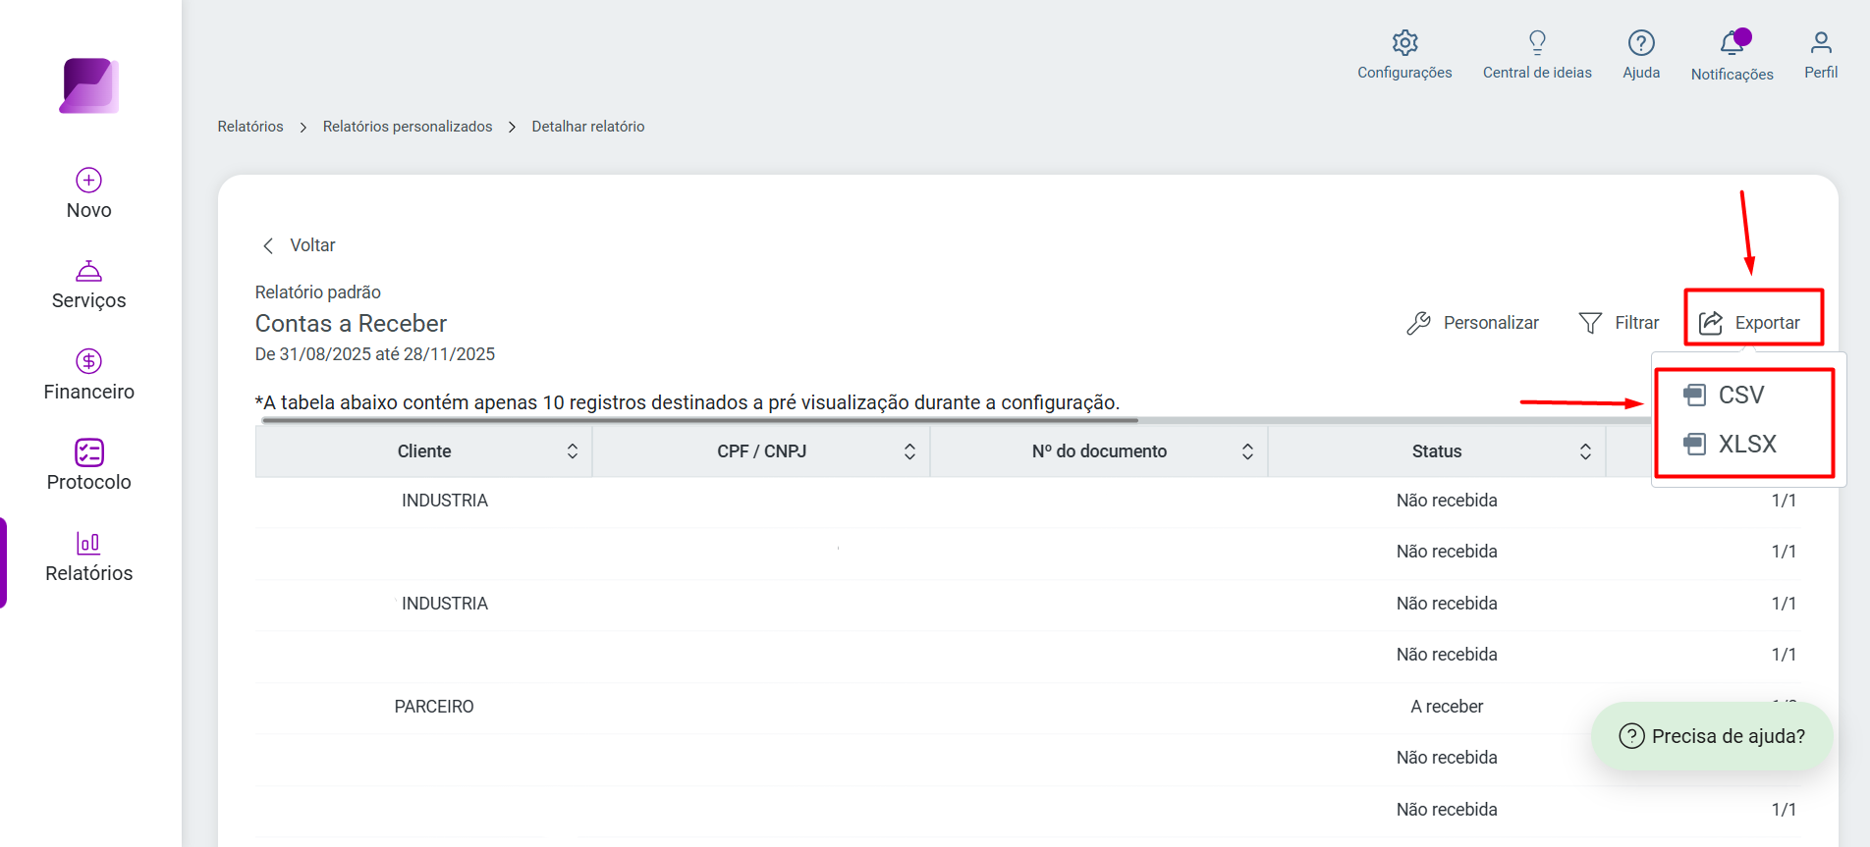Select Protocolo sidebar label
The image size is (1870, 847).
click(x=89, y=482)
